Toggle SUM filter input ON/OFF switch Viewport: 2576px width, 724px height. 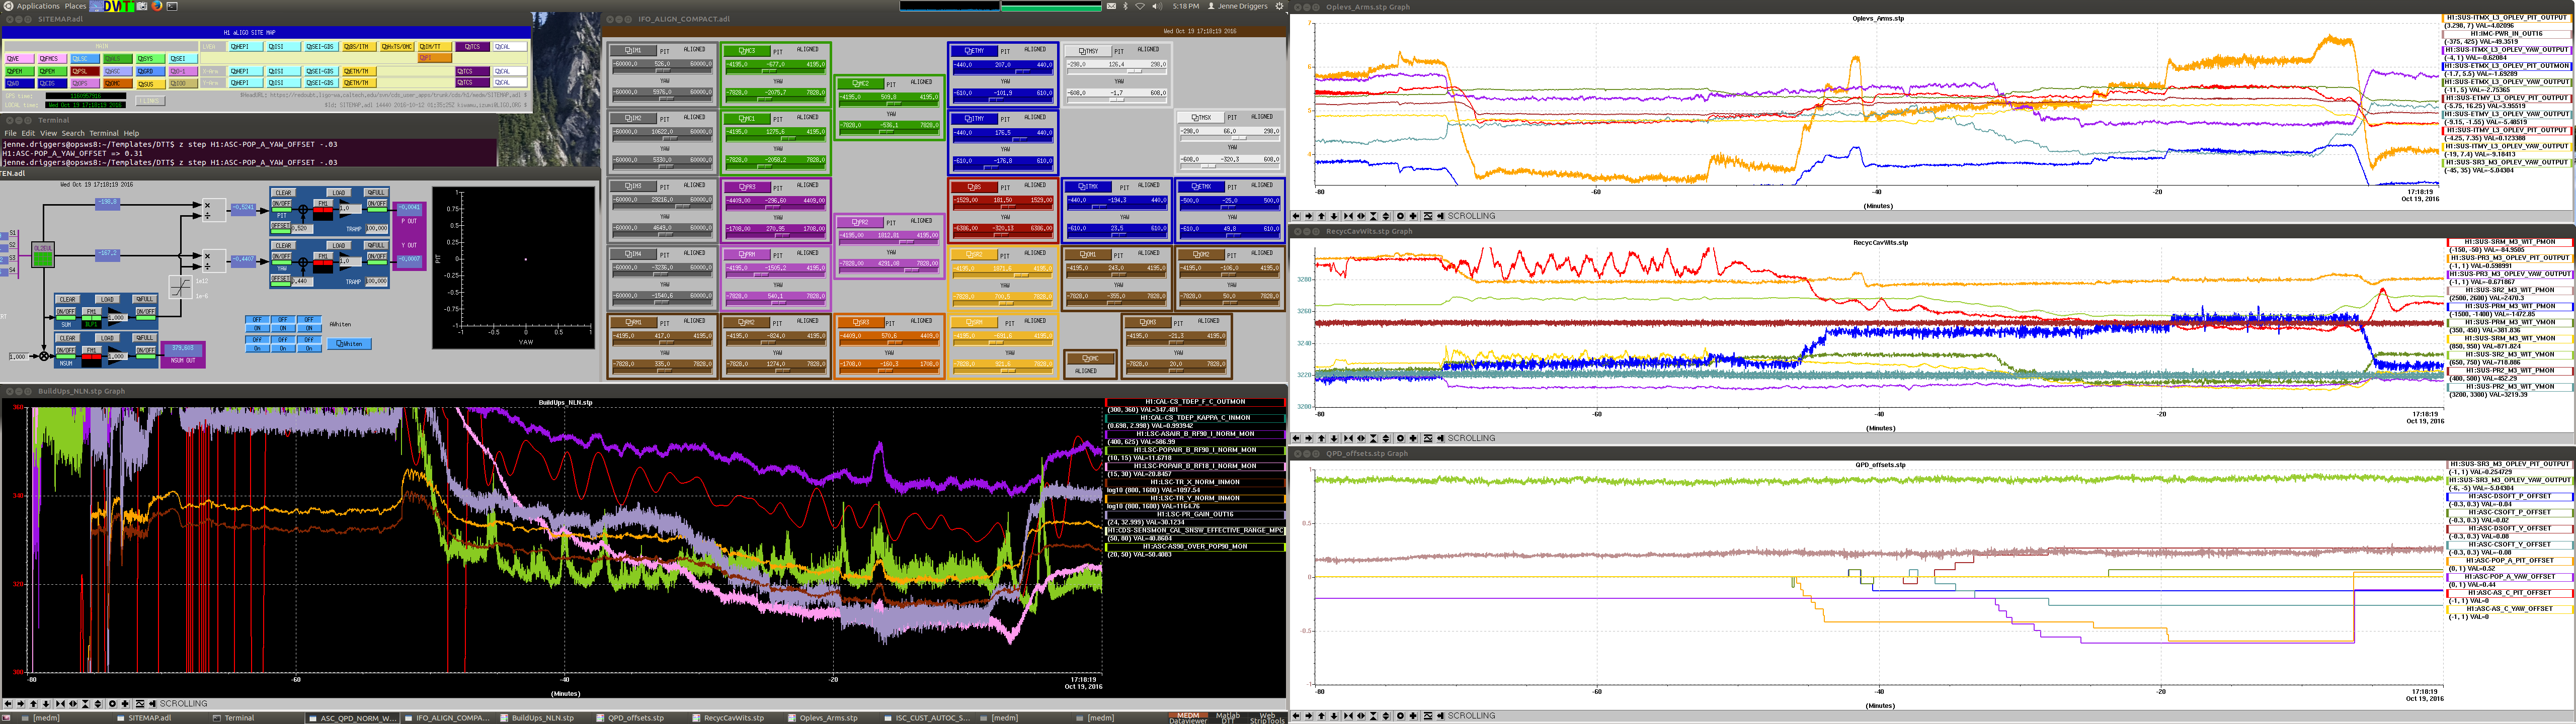(66, 314)
